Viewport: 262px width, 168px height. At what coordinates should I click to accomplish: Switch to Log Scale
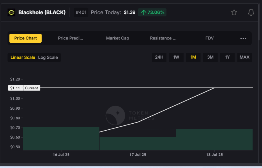(48, 57)
